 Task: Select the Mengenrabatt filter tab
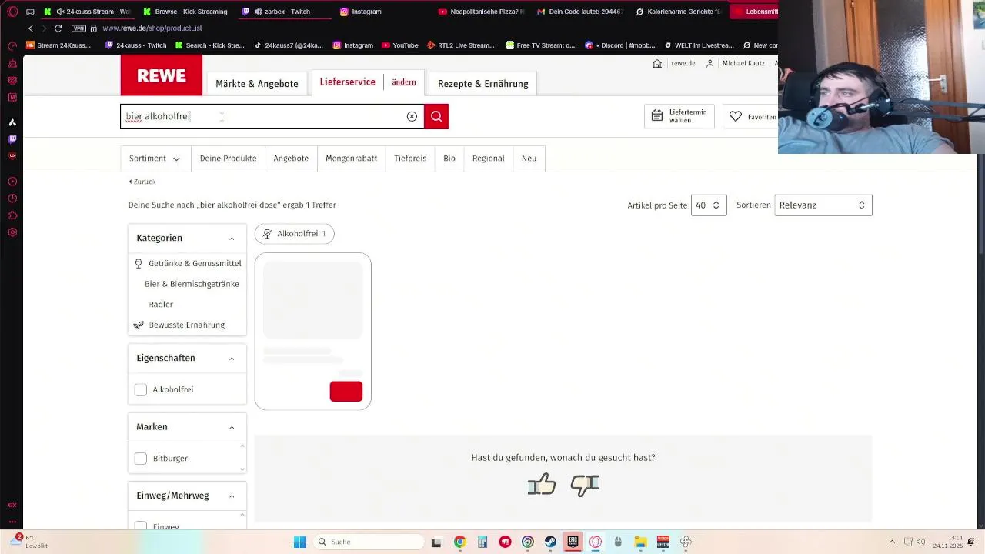coord(352,158)
